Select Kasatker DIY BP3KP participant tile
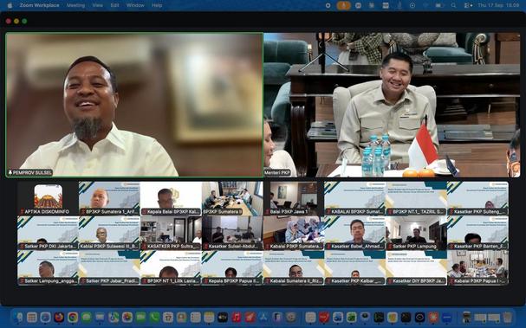The image size is (526, 328). tap(416, 267)
